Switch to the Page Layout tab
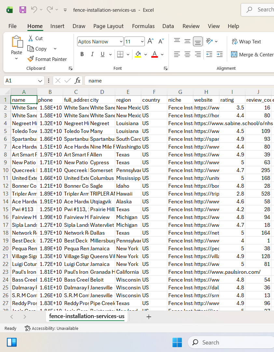Viewport: 274px width, 352px height. [108, 26]
